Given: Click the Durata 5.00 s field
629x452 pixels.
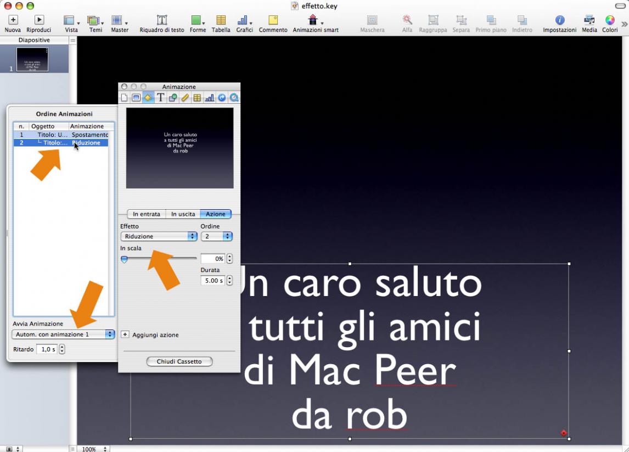Looking at the screenshot, I should tap(212, 281).
